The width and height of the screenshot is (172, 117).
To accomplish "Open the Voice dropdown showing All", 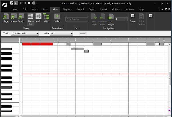I will [x=62, y=34].
